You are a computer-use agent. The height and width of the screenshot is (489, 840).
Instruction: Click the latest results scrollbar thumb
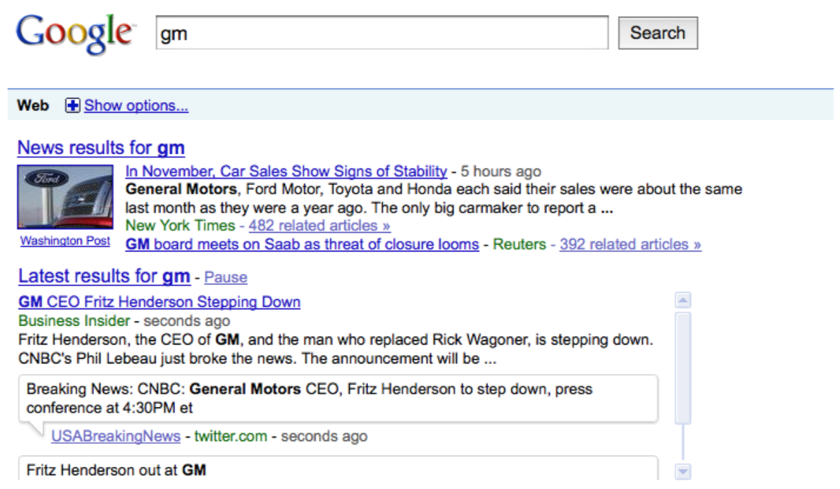tap(683, 368)
